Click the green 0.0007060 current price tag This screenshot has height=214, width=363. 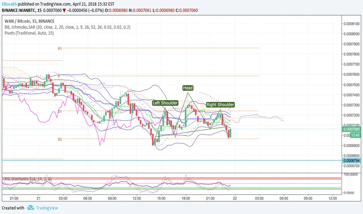(x=351, y=129)
